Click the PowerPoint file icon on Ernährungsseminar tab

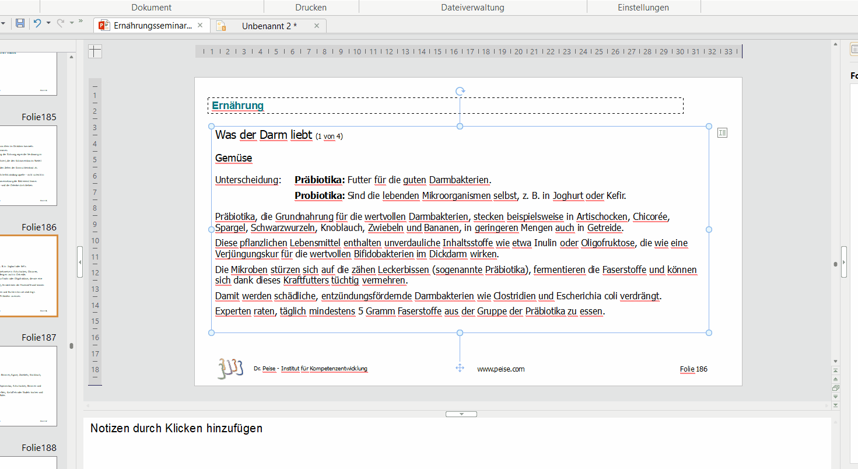[104, 25]
